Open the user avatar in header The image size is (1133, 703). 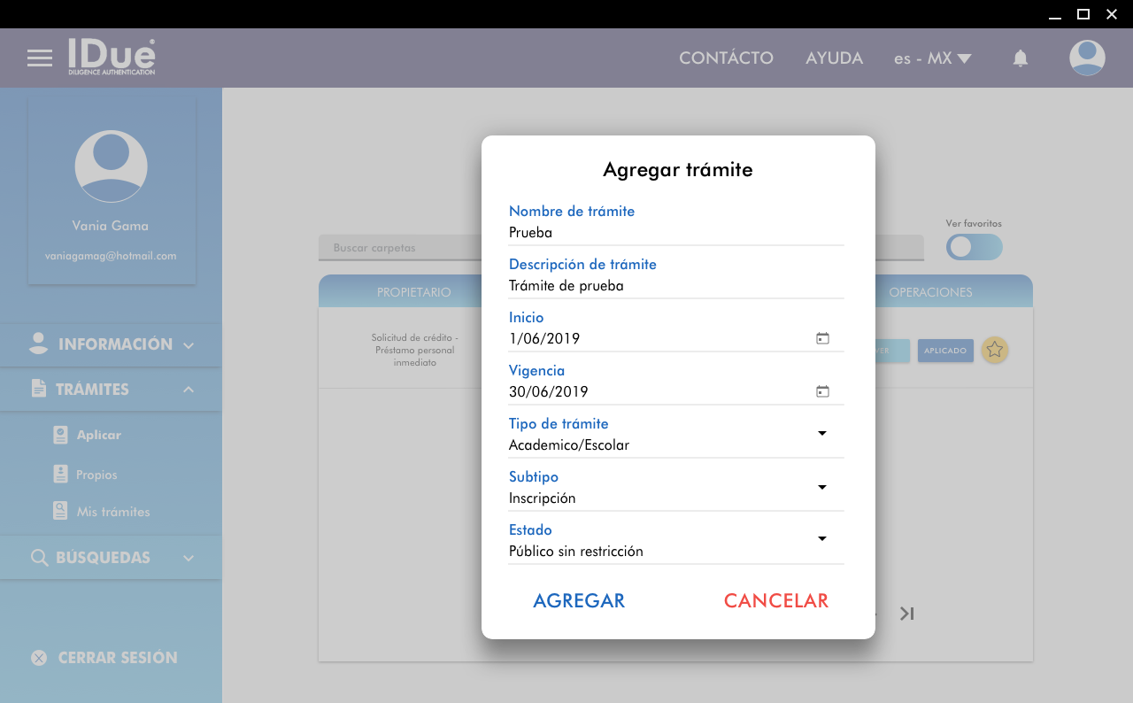[x=1087, y=58]
